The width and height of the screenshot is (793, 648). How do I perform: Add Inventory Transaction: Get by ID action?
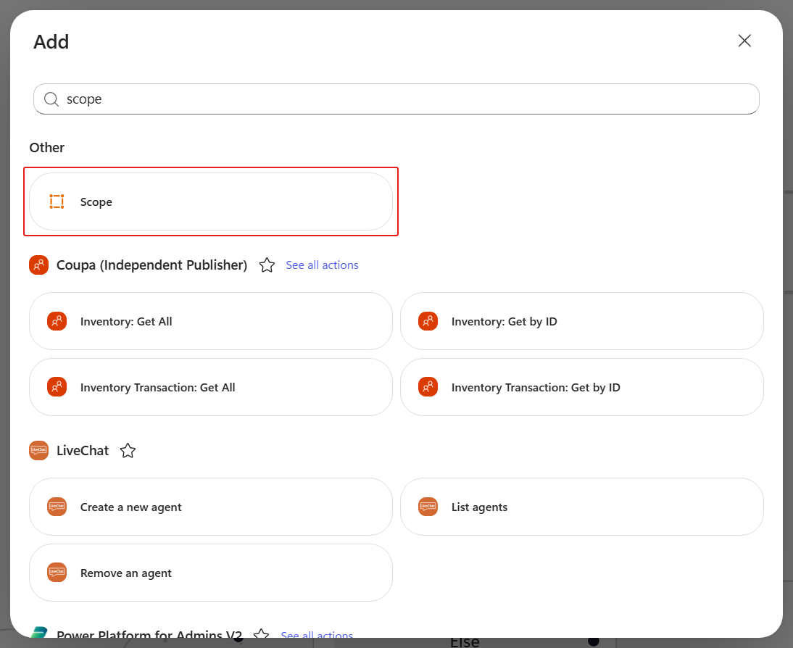click(581, 387)
